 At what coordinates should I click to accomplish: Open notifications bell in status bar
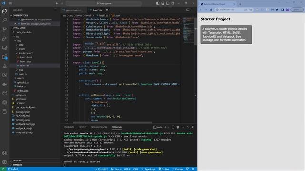pos(193,169)
